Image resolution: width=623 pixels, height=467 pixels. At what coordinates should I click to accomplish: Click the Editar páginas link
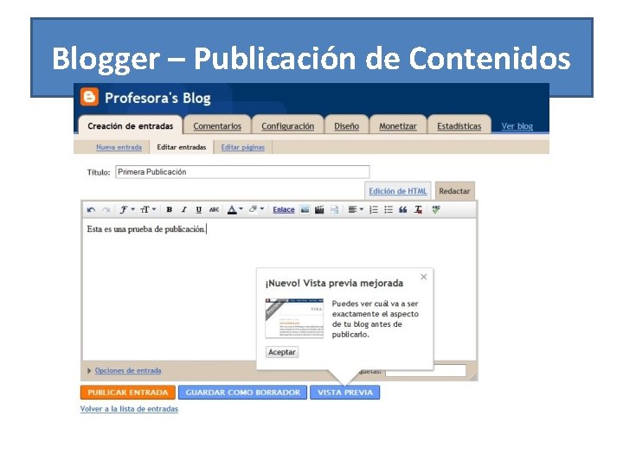click(x=243, y=147)
